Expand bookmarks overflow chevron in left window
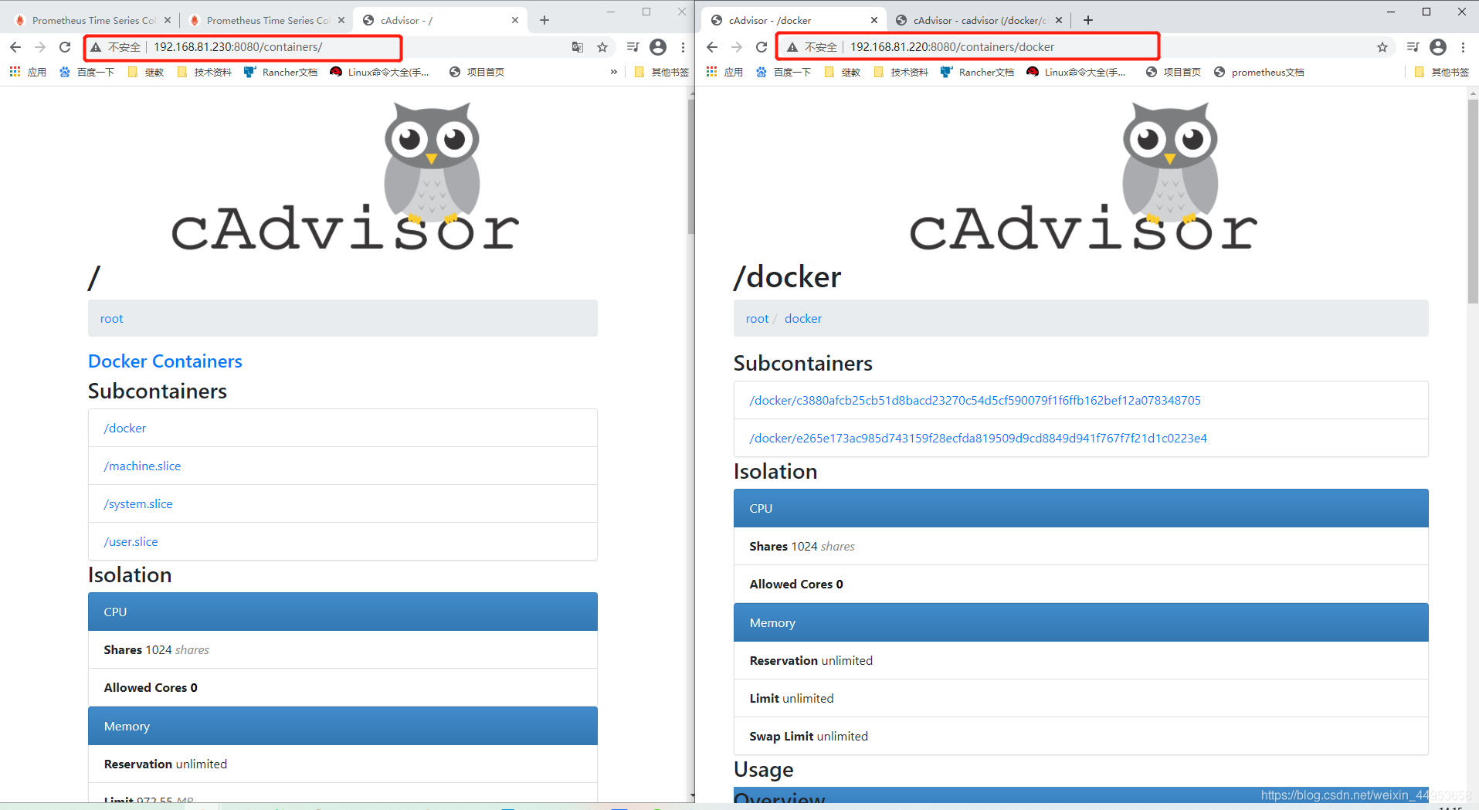 coord(614,72)
